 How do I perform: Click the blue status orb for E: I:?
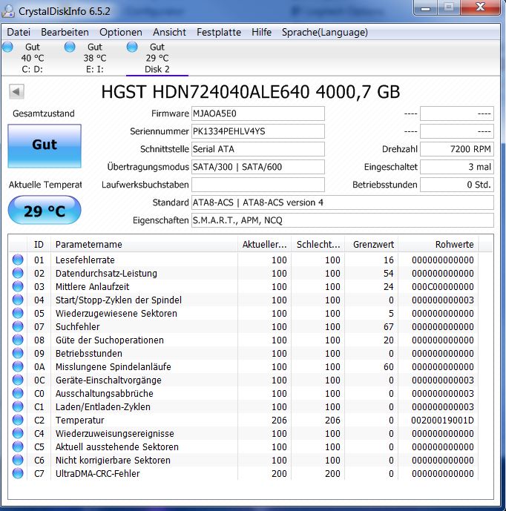tap(70, 47)
